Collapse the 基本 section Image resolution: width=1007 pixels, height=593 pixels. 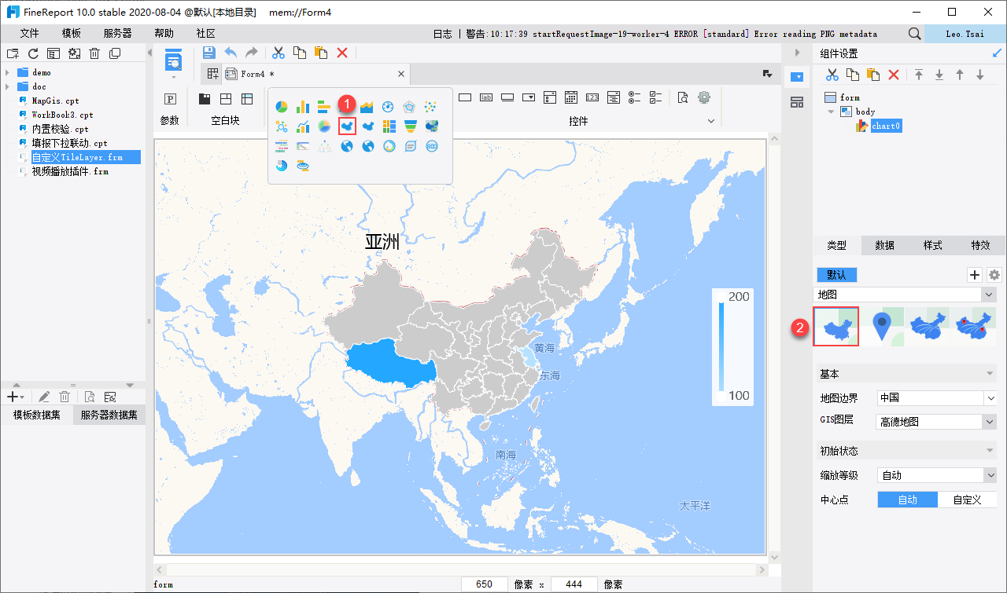coord(990,375)
